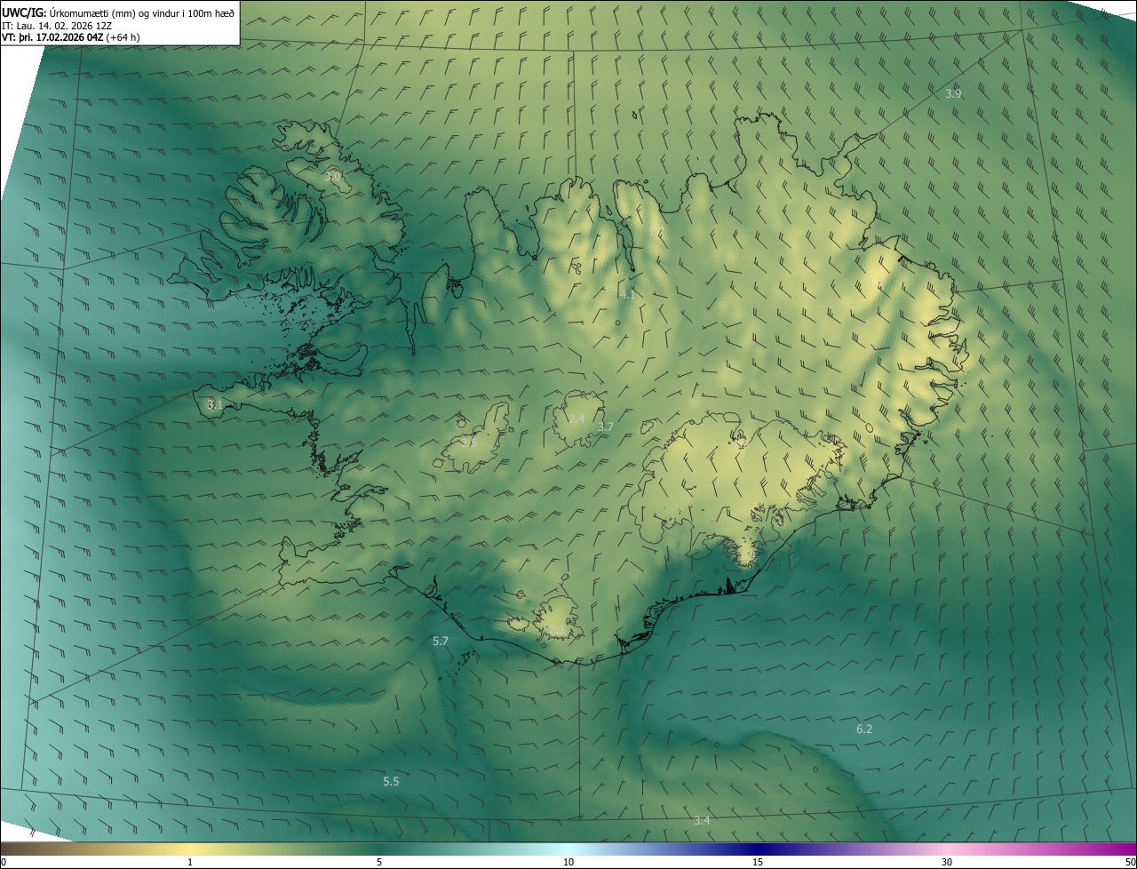The height and width of the screenshot is (869, 1137).
Task: Click the valid time line 'VT: þri. 17.02.2026 04Z (+64 h)'
Action: [x=71, y=37]
